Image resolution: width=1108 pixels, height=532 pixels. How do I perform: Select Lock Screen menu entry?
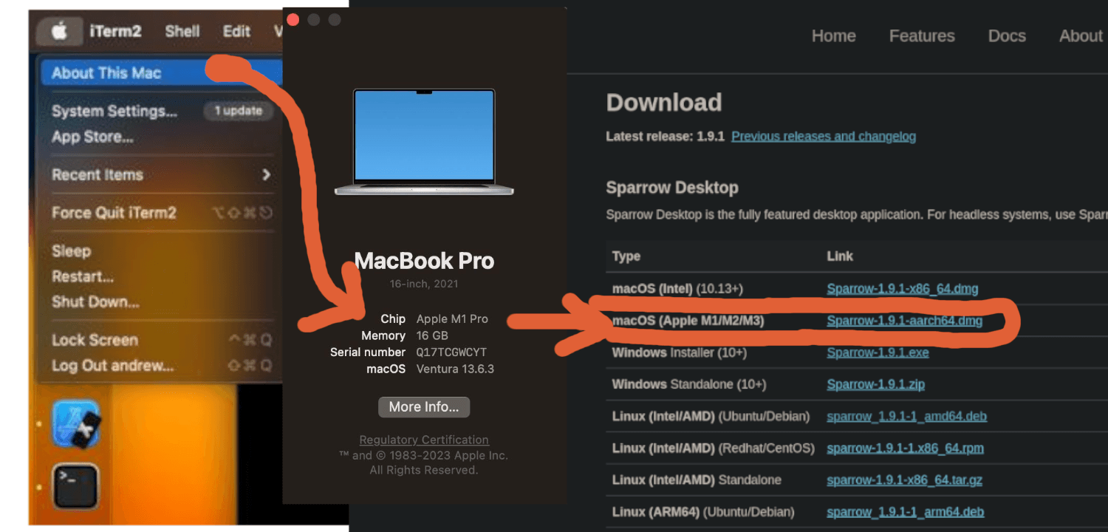point(95,340)
